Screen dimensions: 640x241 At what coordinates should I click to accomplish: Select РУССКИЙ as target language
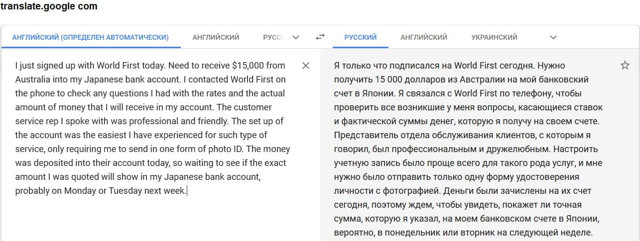coord(360,37)
